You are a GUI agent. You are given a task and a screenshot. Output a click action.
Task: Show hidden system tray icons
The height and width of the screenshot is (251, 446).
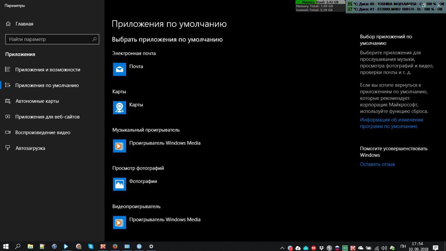tap(282, 248)
